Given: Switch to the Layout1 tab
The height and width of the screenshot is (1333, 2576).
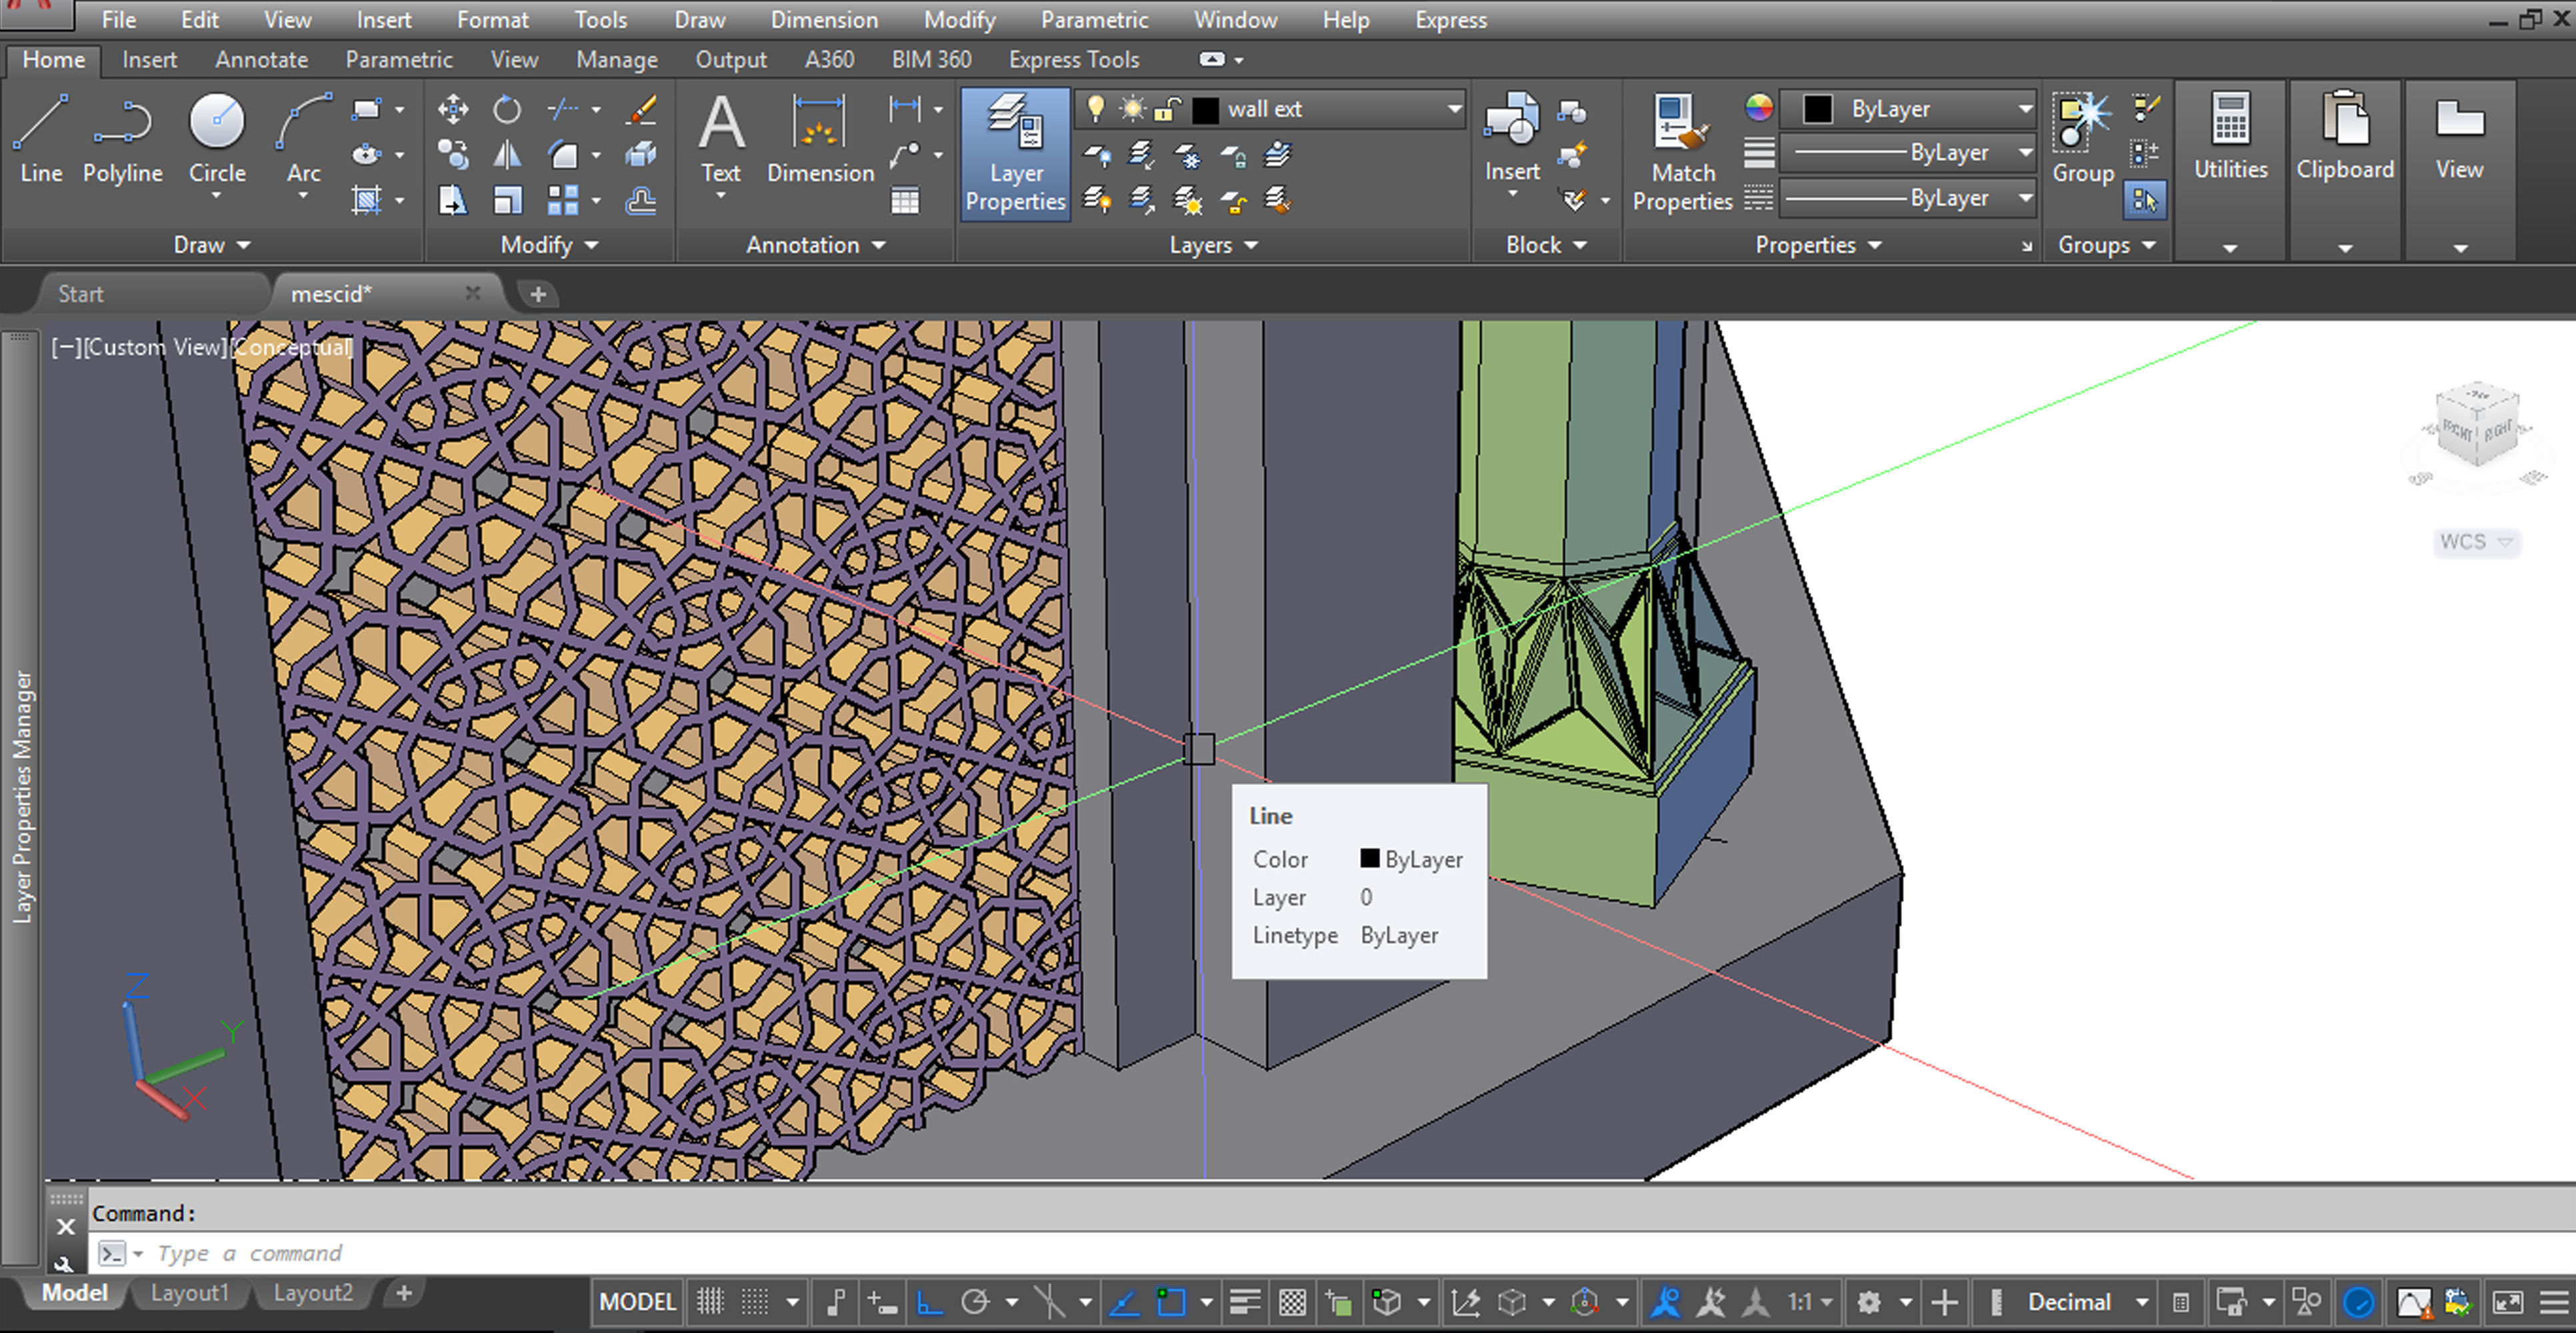Looking at the screenshot, I should (x=190, y=1293).
